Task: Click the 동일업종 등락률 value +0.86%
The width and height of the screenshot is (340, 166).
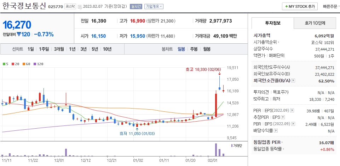Action: point(327,149)
